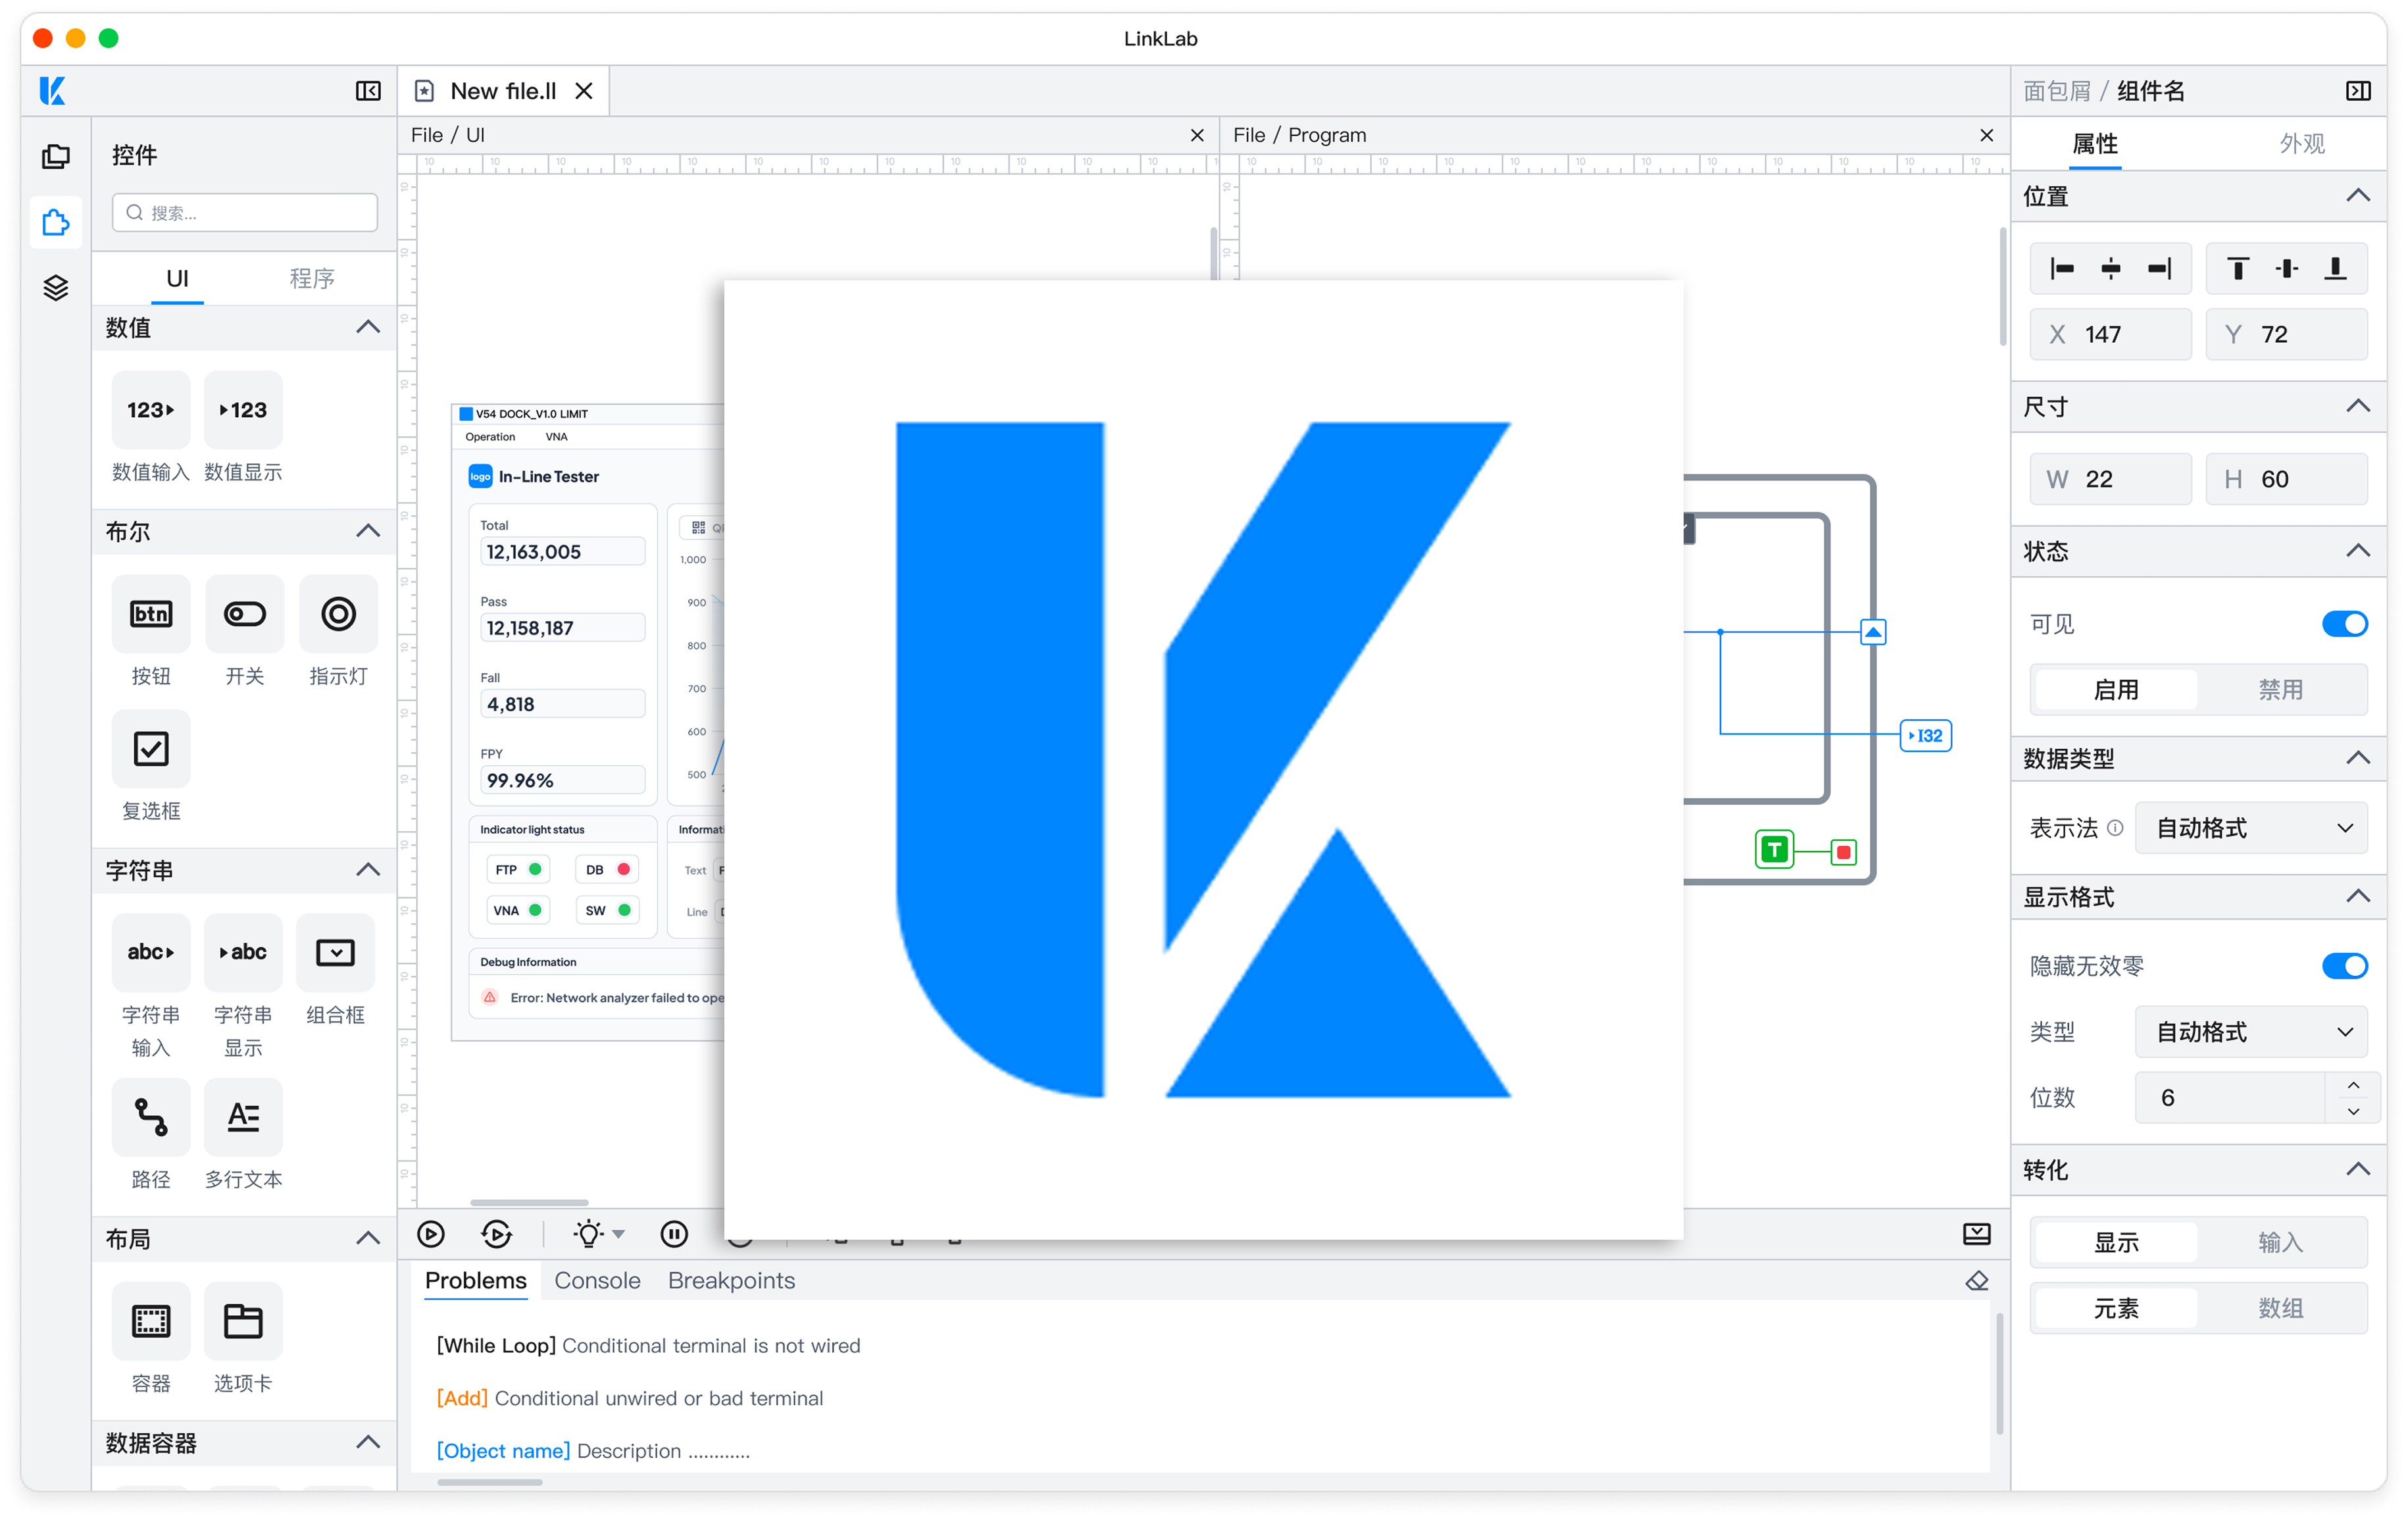Viewport: 2408px width, 1520px height.
Task: Click the 搜索 controls search field
Action: point(245,213)
